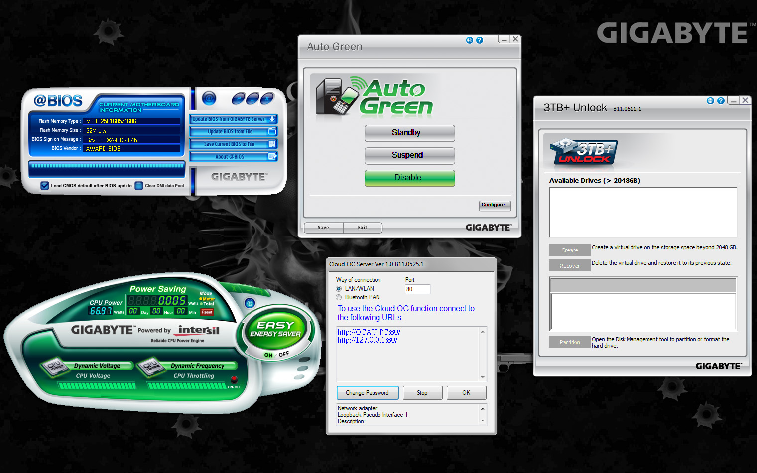Click Change Password in Cloud OC Server
757x473 pixels.
coord(368,393)
